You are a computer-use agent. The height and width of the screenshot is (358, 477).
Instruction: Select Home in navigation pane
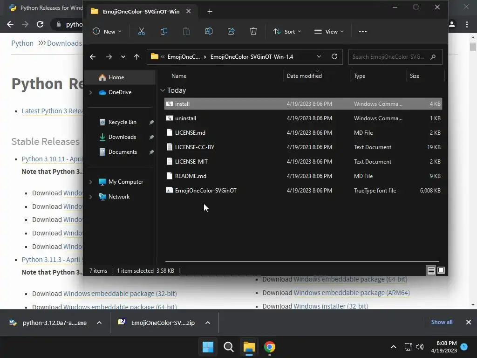point(120,77)
